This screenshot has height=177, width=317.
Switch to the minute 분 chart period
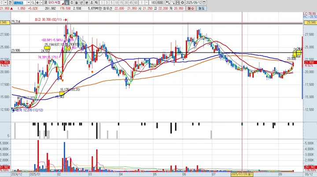(87, 3)
